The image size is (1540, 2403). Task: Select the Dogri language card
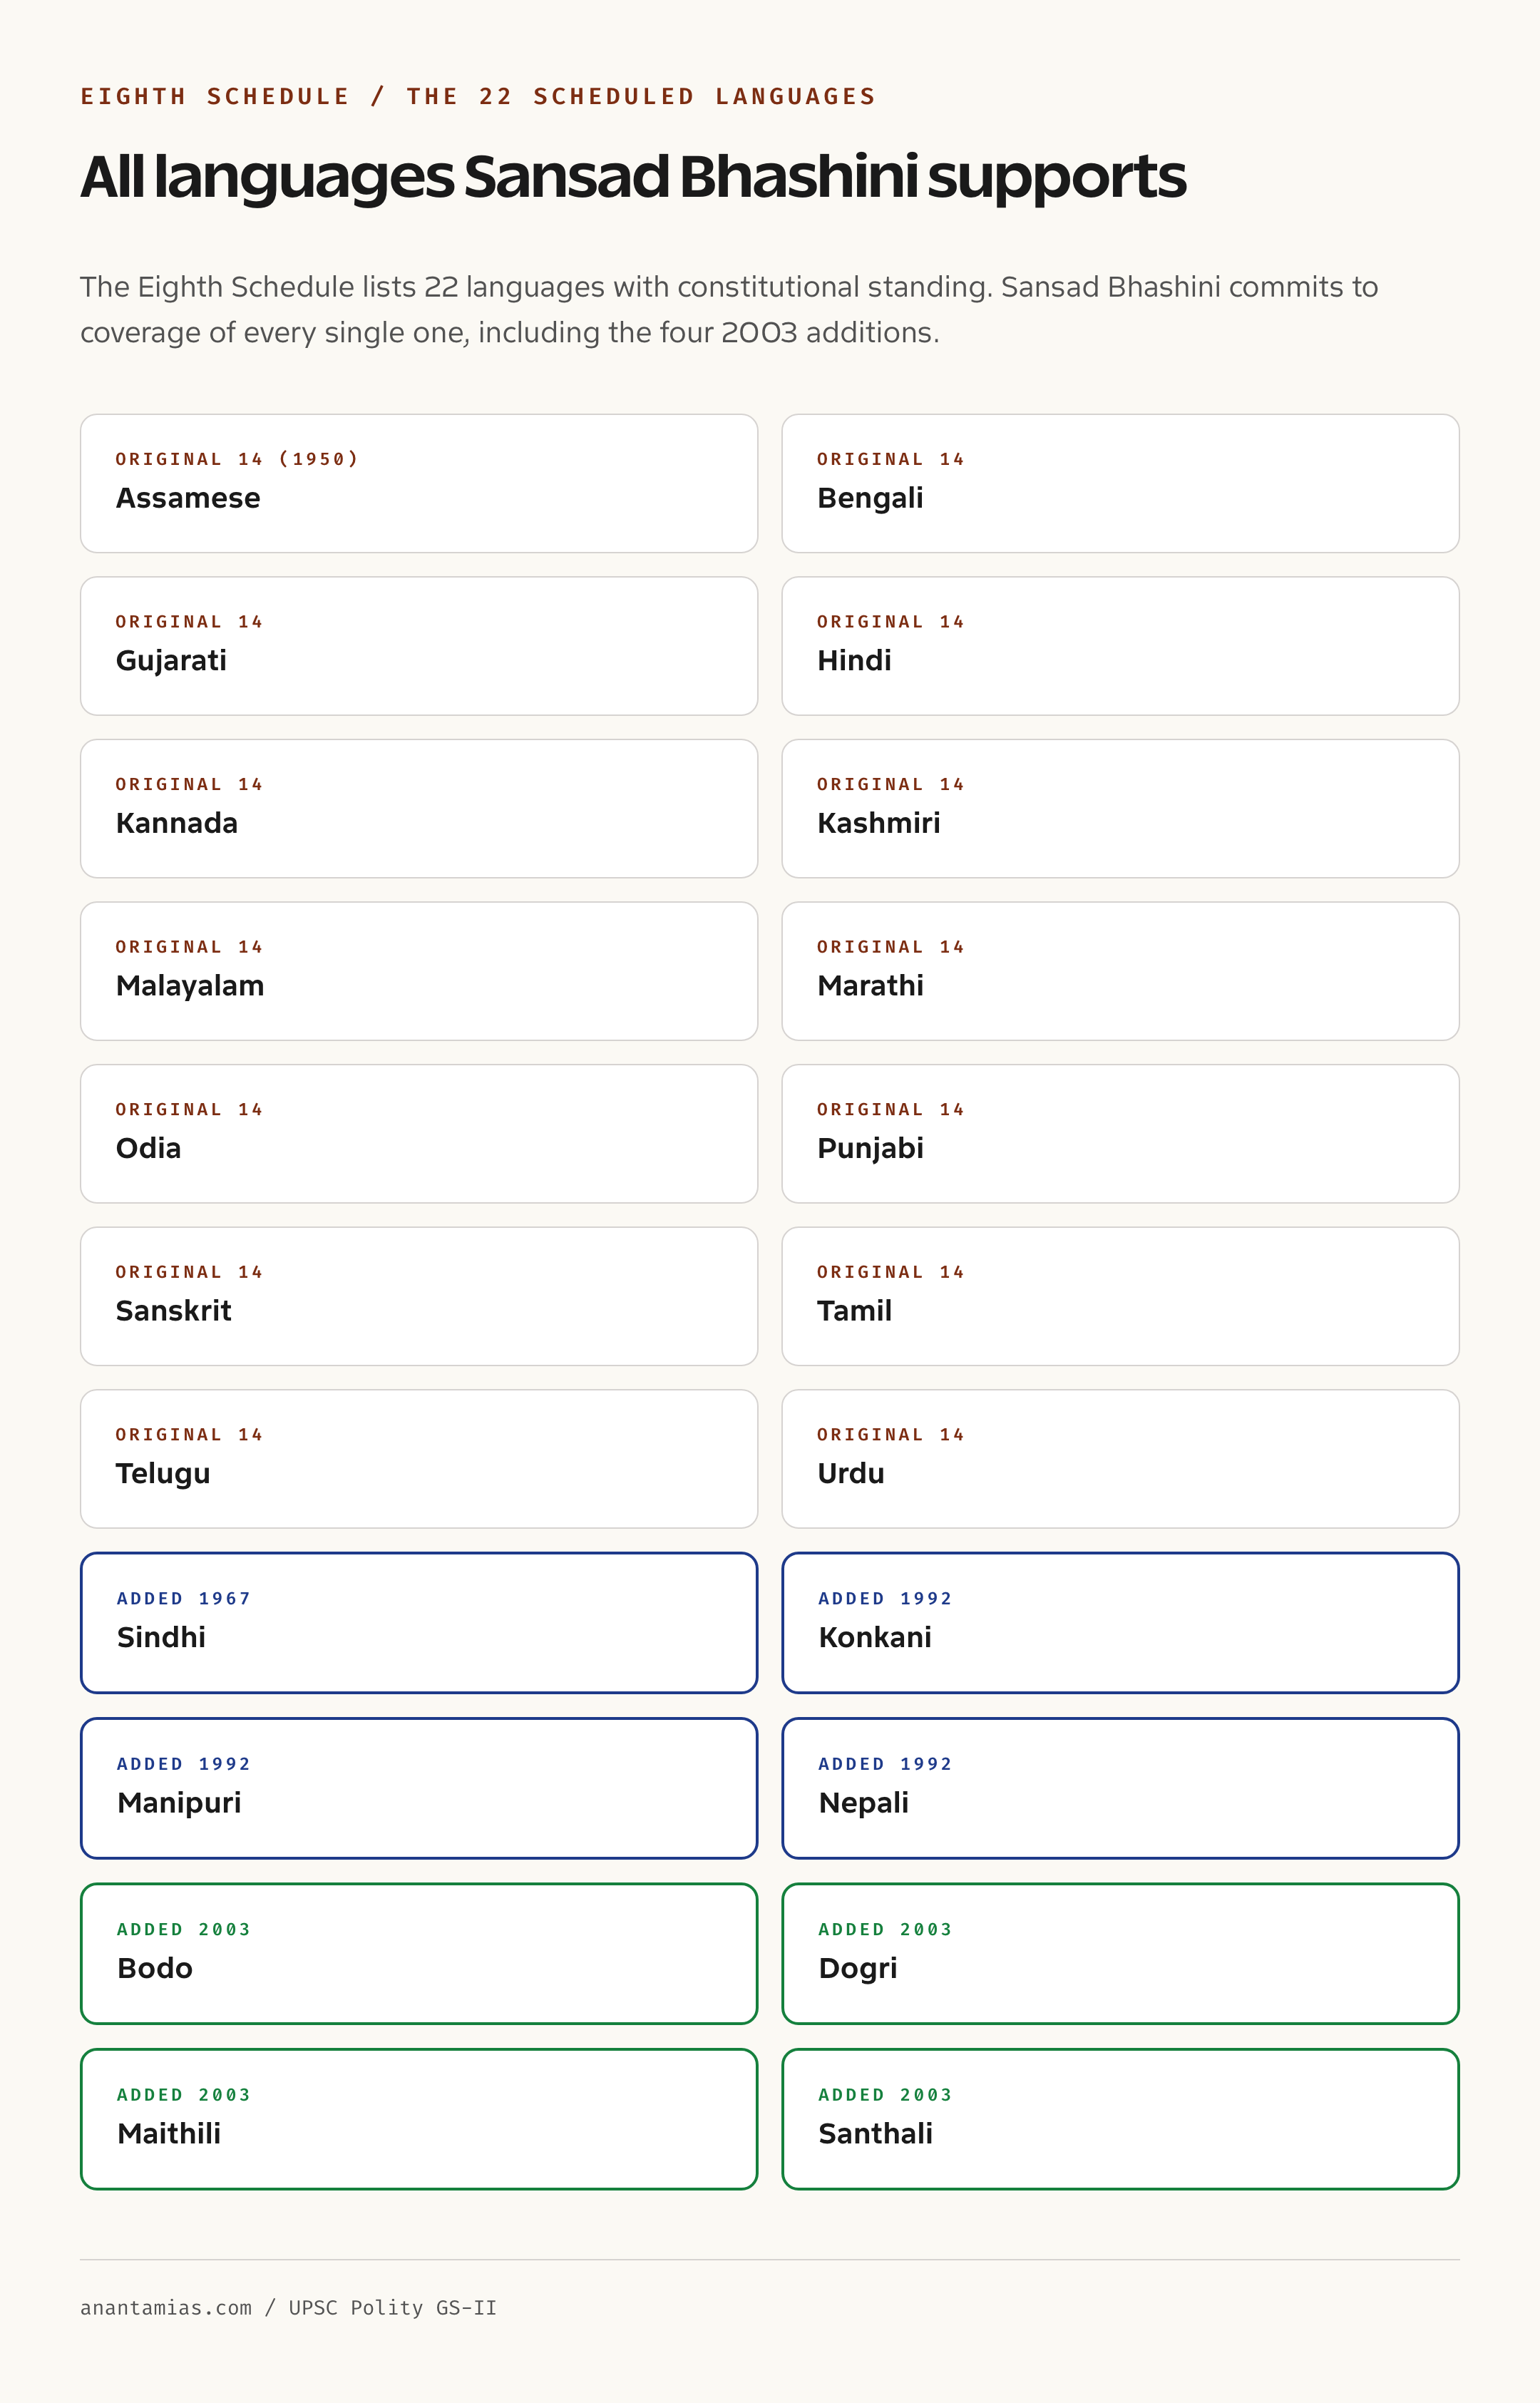[x=1120, y=1953]
